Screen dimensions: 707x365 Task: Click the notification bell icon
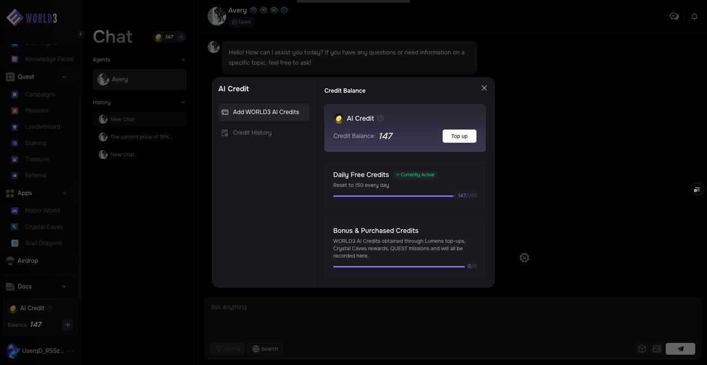coord(694,17)
